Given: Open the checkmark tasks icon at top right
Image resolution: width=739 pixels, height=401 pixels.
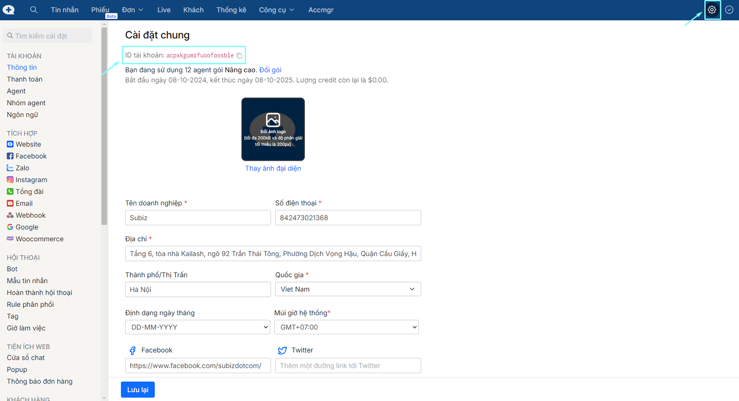Looking at the screenshot, I should point(729,10).
